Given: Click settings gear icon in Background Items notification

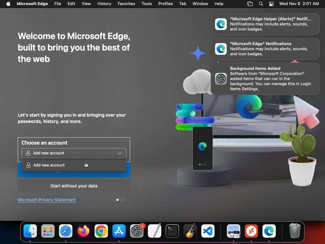Looking at the screenshot, I should click(x=221, y=79).
